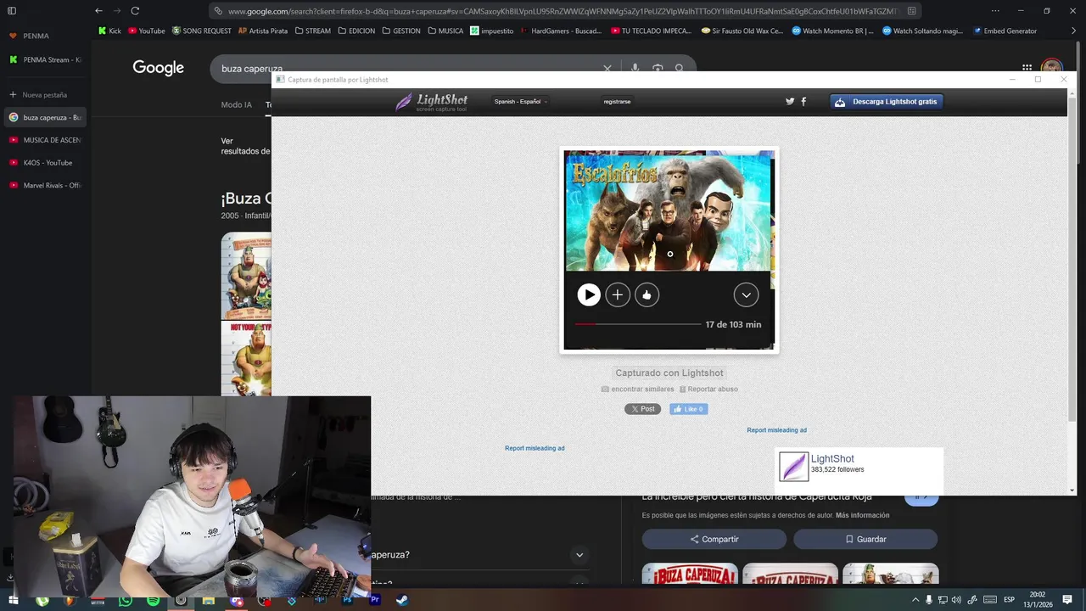
Task: Click the Facebook Like button
Action: point(688,409)
